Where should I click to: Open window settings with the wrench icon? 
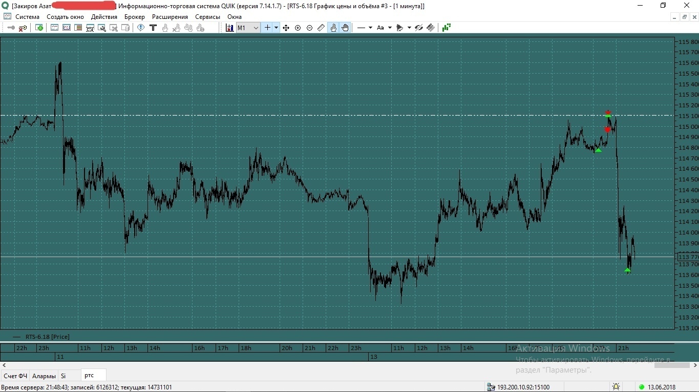tap(102, 28)
